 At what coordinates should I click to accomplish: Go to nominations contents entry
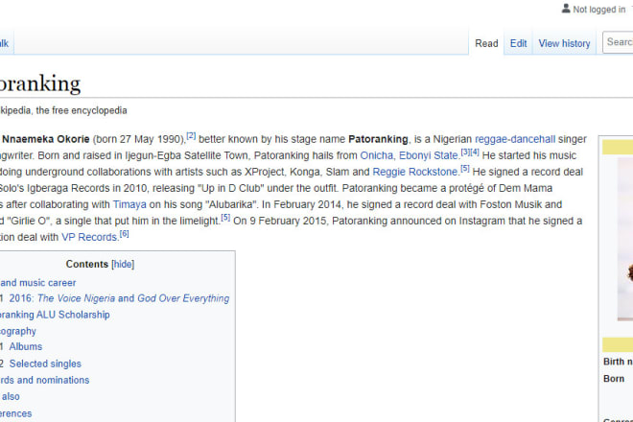point(44,381)
